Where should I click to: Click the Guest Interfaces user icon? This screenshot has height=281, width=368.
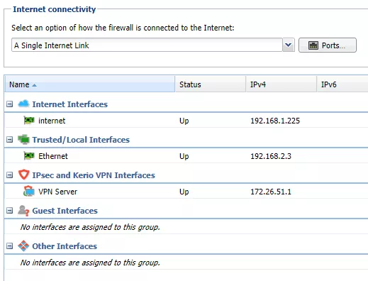pyautogui.click(x=23, y=210)
